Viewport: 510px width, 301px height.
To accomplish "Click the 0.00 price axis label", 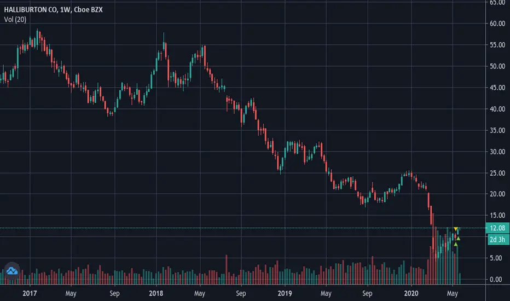I will click(x=496, y=279).
